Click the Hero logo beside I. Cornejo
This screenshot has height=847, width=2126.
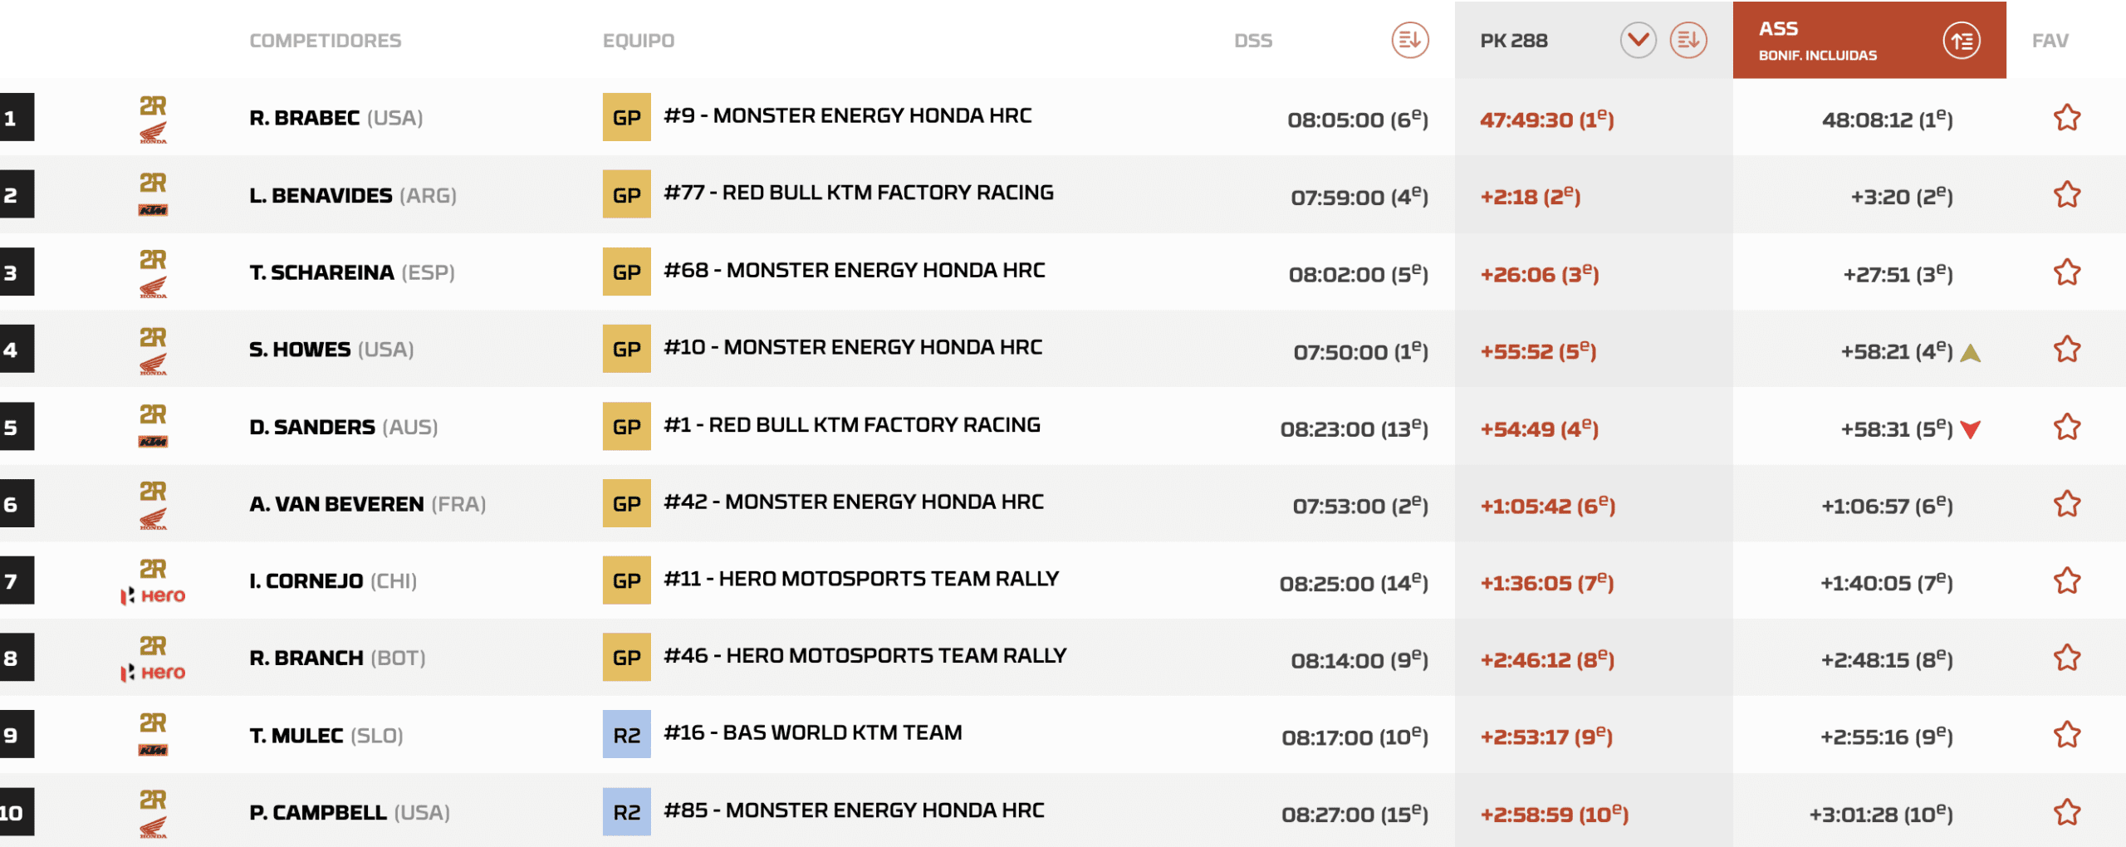[154, 595]
